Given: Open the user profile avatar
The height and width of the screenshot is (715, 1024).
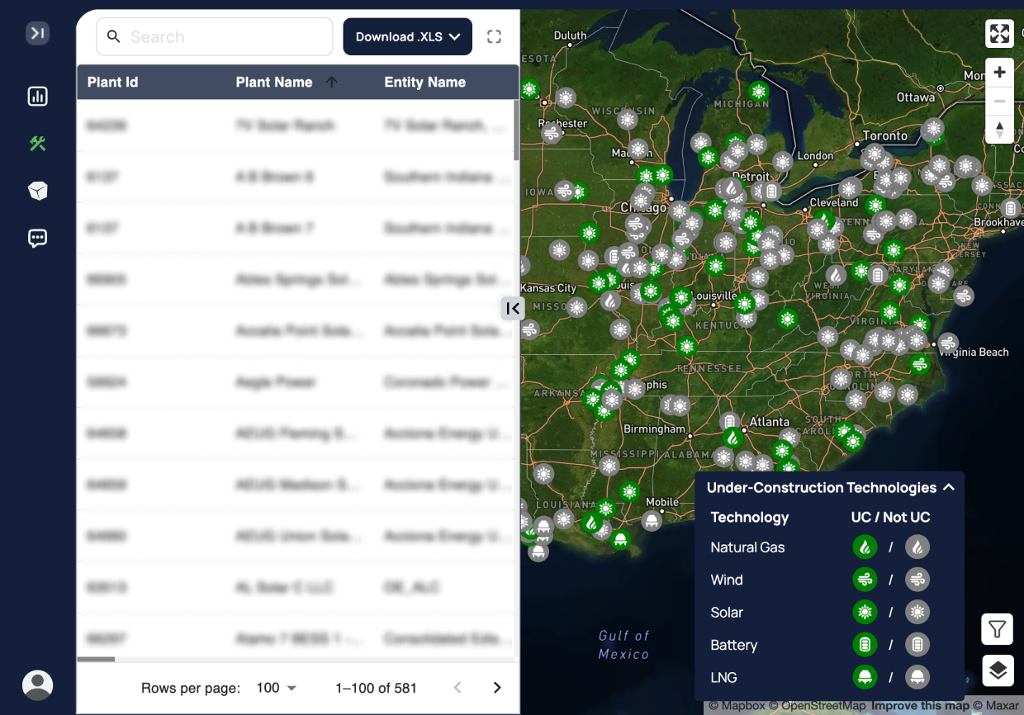Looking at the screenshot, I should 37,684.
